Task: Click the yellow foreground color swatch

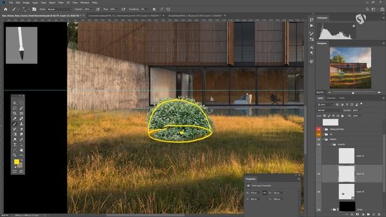Action: point(16,162)
